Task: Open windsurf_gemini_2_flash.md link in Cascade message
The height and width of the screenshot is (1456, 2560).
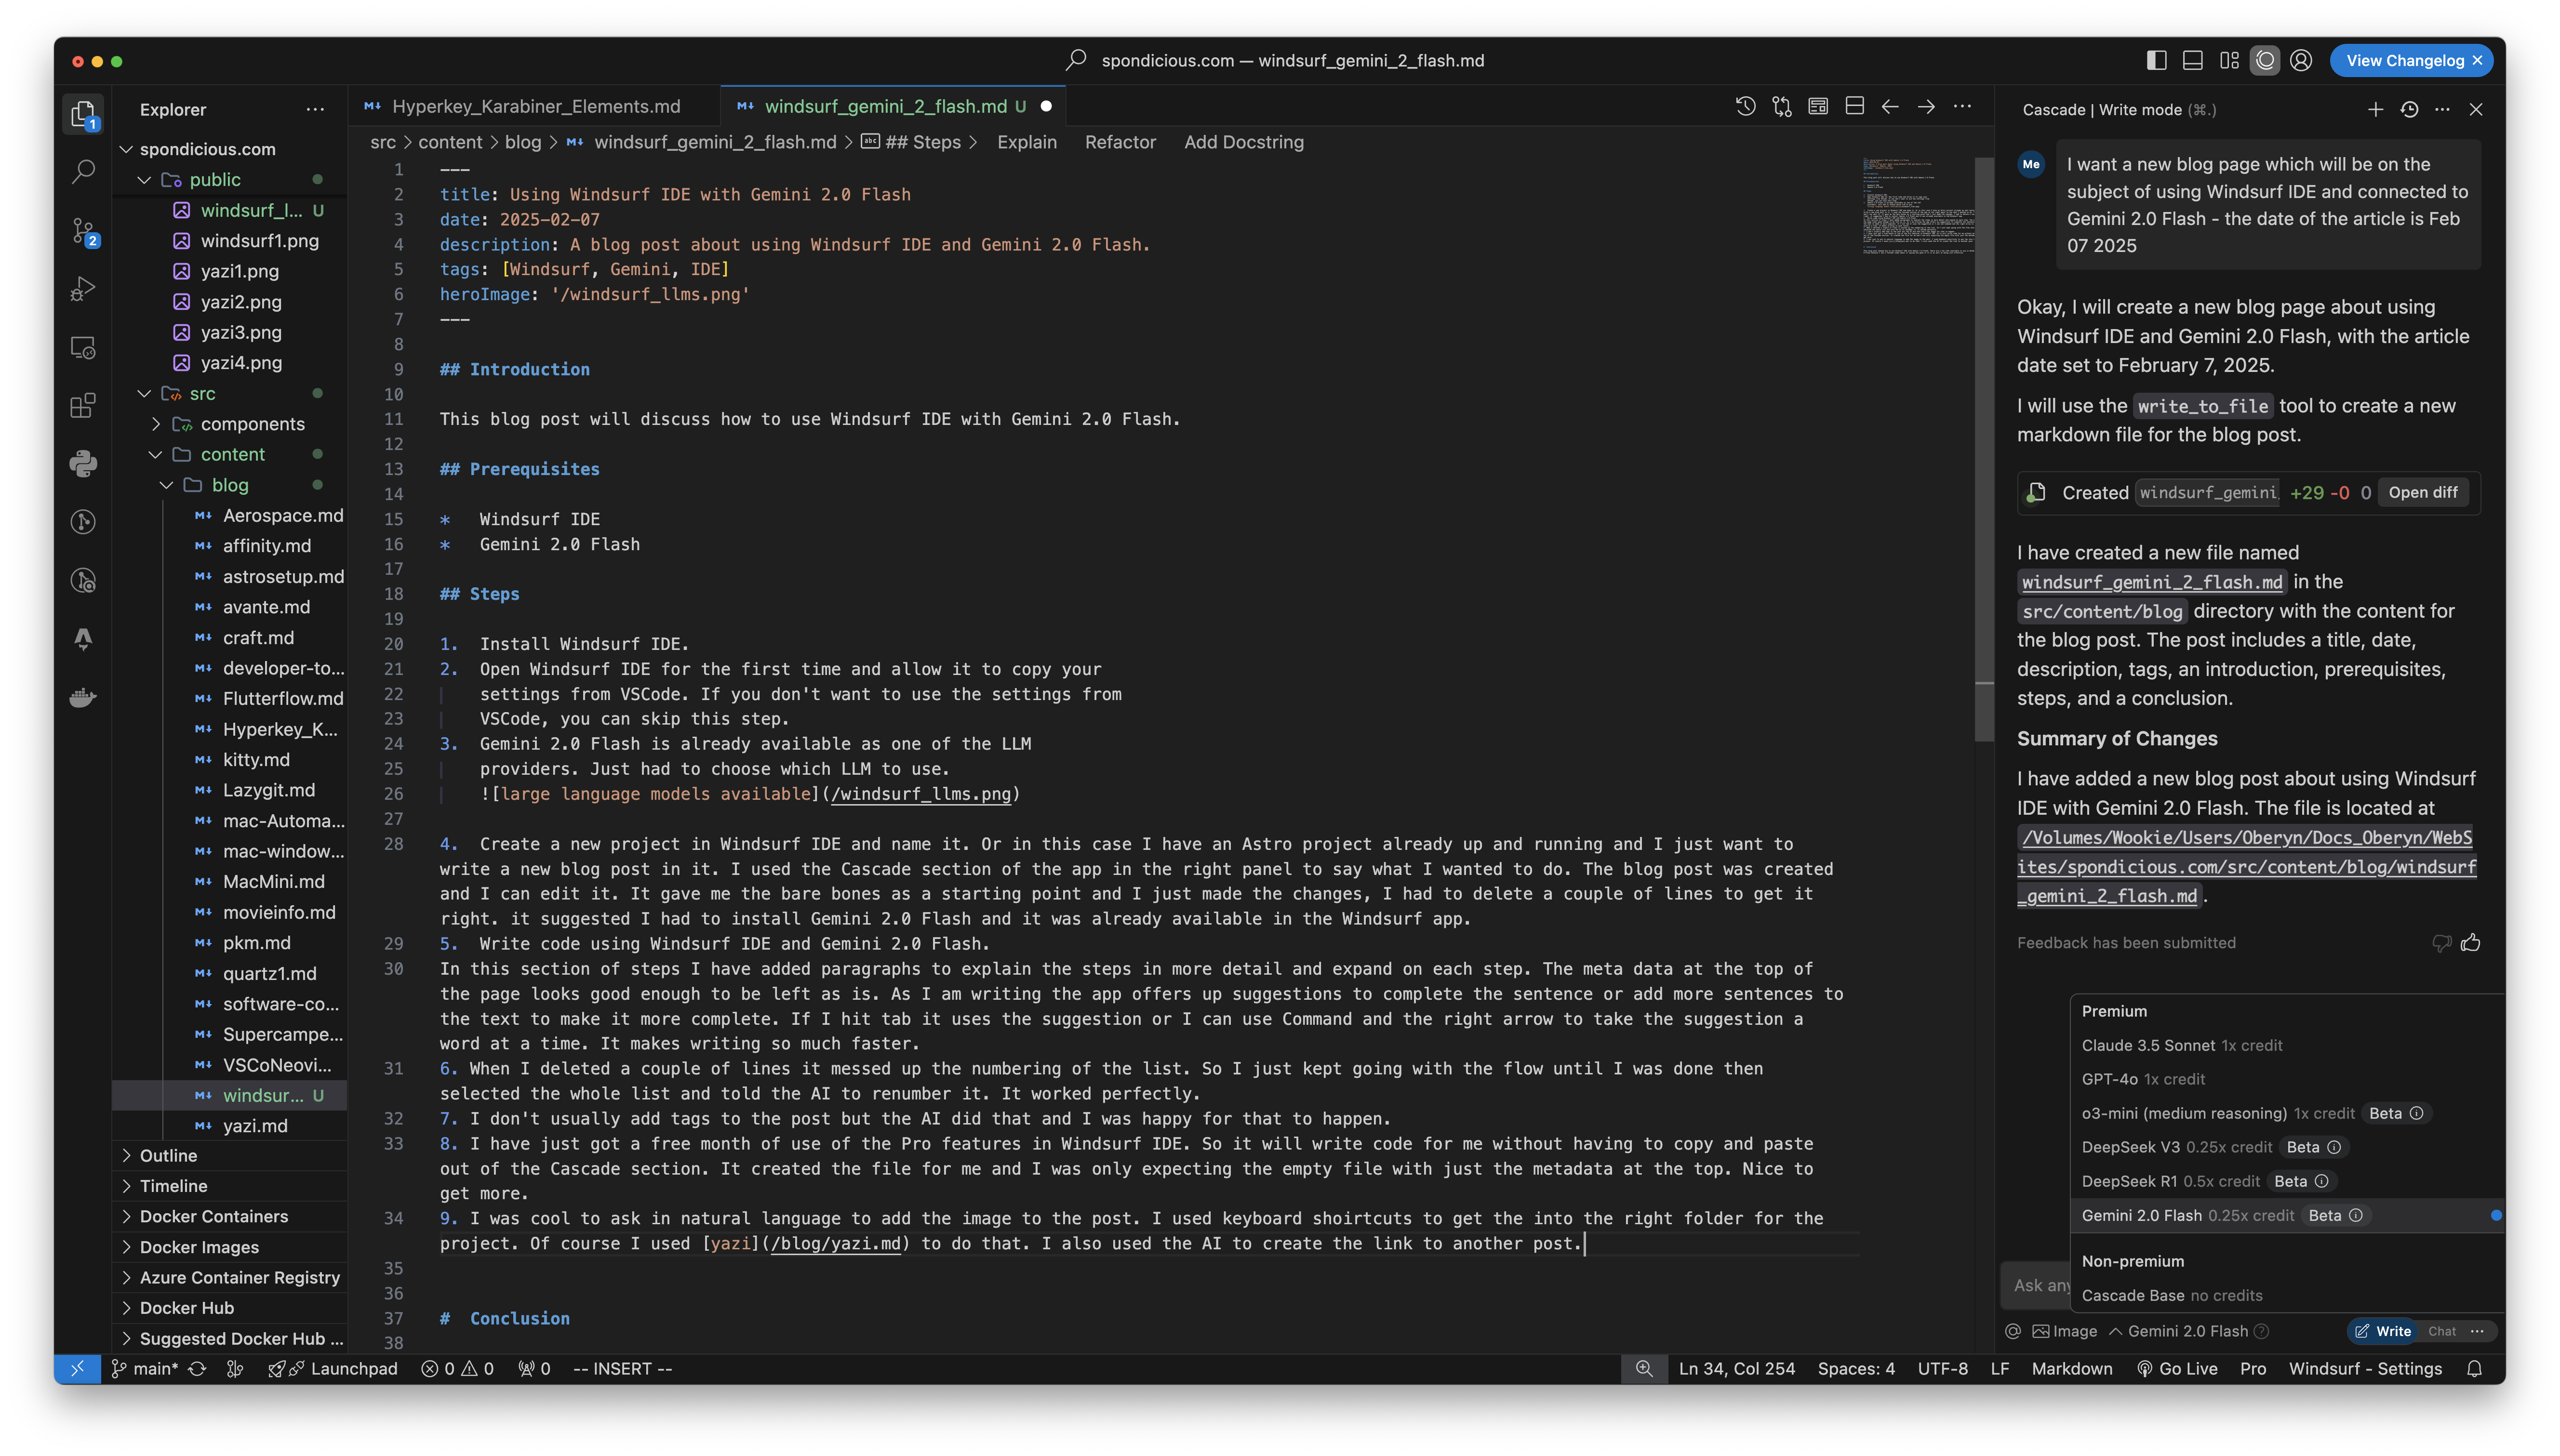Action: coord(2151,582)
